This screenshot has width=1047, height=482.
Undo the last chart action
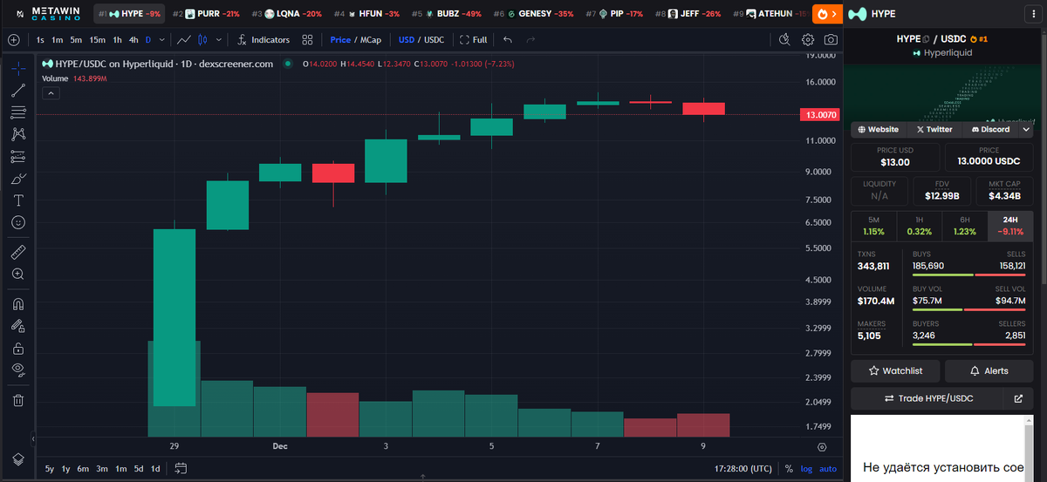(508, 39)
